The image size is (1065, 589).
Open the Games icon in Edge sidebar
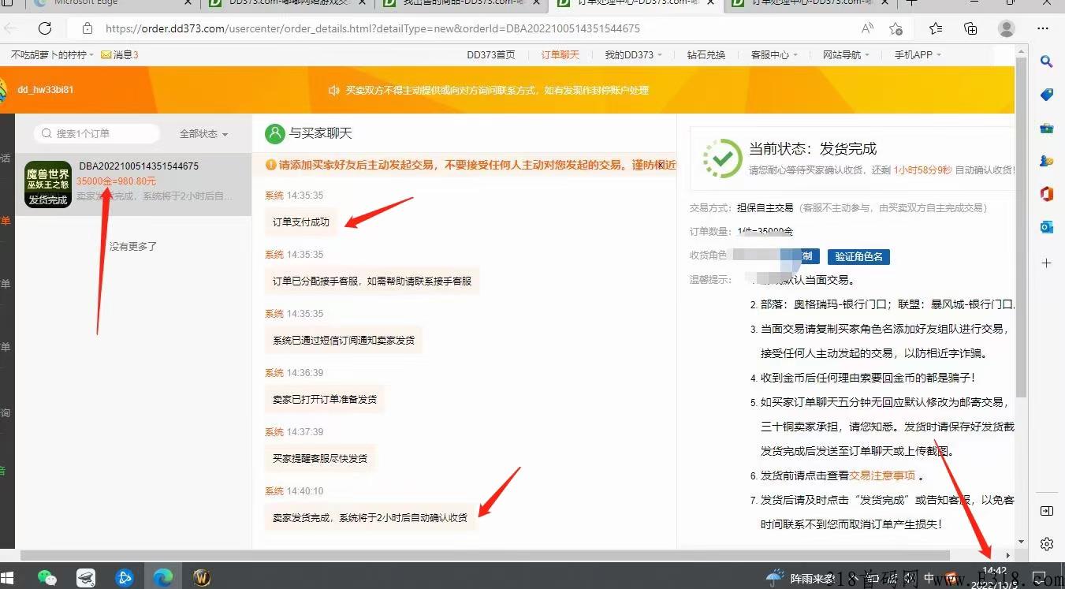click(1047, 161)
